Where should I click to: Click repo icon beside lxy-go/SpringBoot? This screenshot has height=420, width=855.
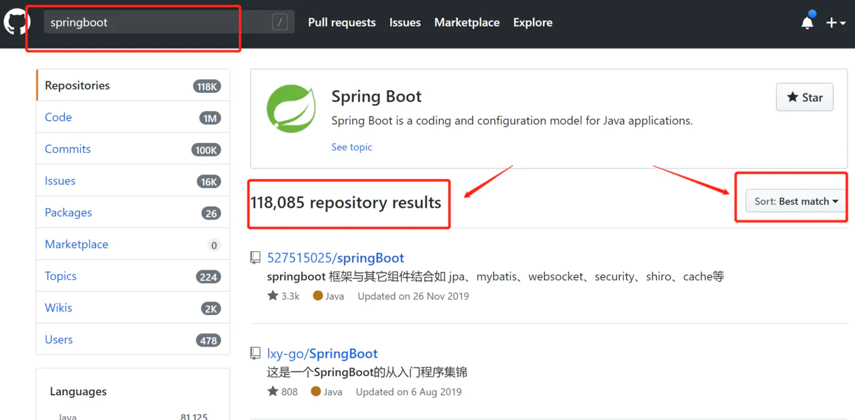tap(255, 354)
